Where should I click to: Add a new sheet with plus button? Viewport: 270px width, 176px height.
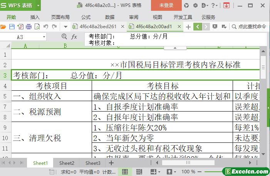tap(111, 163)
